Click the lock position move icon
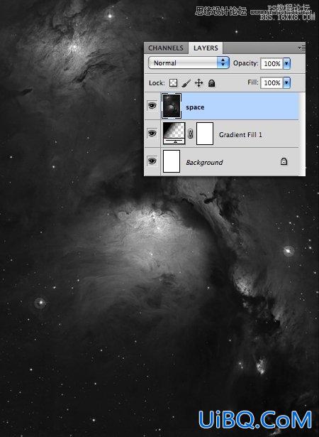 coord(198,83)
